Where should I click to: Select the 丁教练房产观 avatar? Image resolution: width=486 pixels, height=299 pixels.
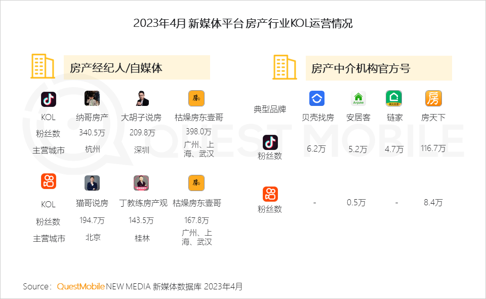[x=141, y=183]
